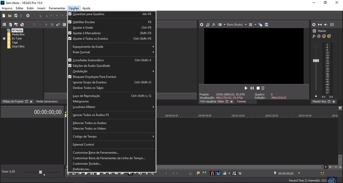Open the Overlays grid dropdown arrow
This screenshot has height=183, width=343.
point(255,25)
